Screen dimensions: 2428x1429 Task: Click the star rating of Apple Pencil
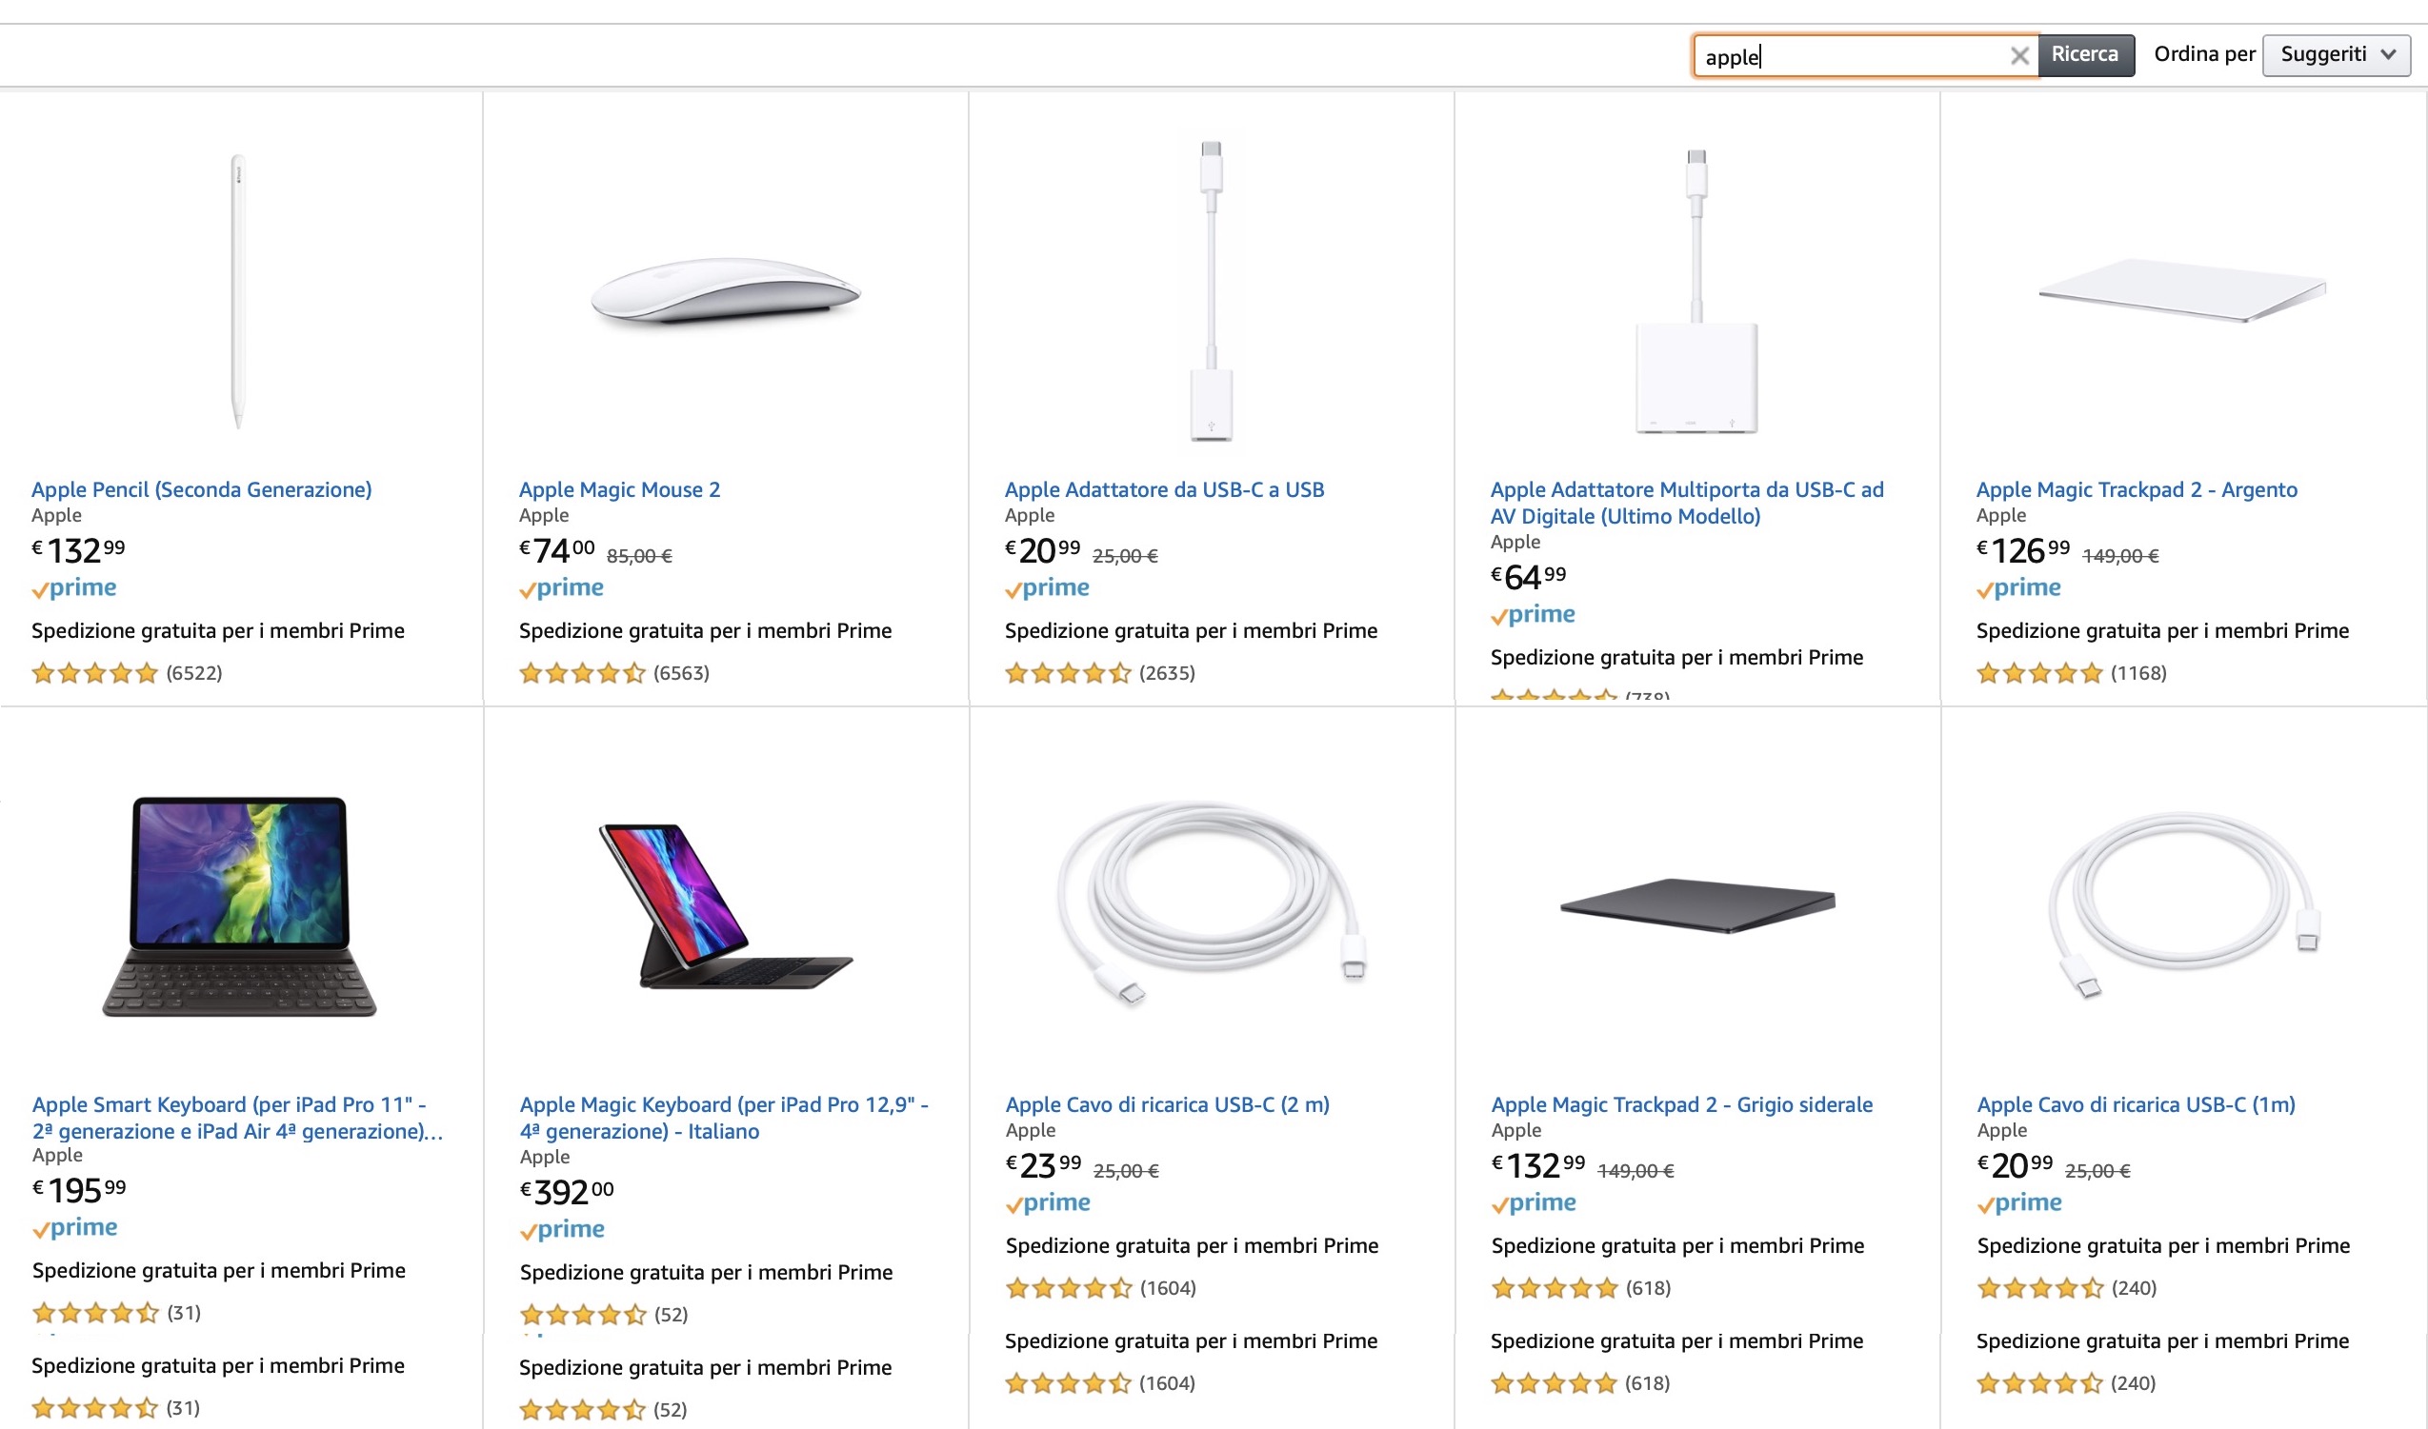coord(94,673)
